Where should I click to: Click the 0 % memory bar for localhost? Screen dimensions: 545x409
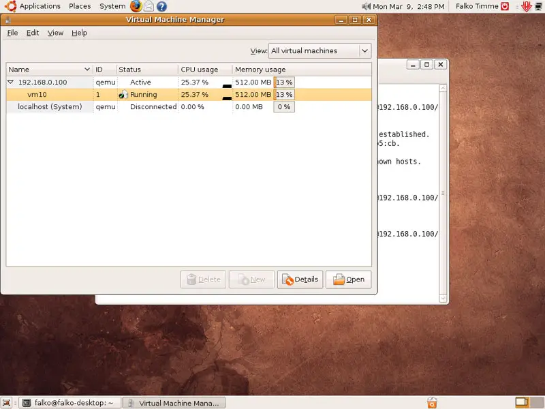pos(284,107)
